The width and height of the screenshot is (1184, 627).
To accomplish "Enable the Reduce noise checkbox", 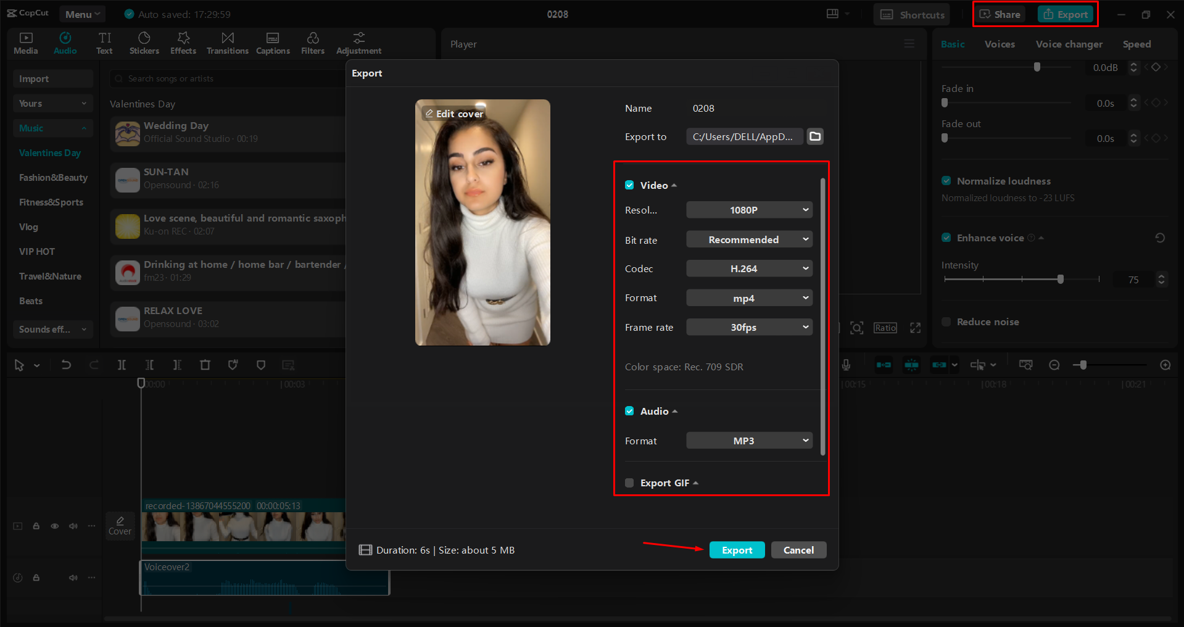I will point(946,322).
